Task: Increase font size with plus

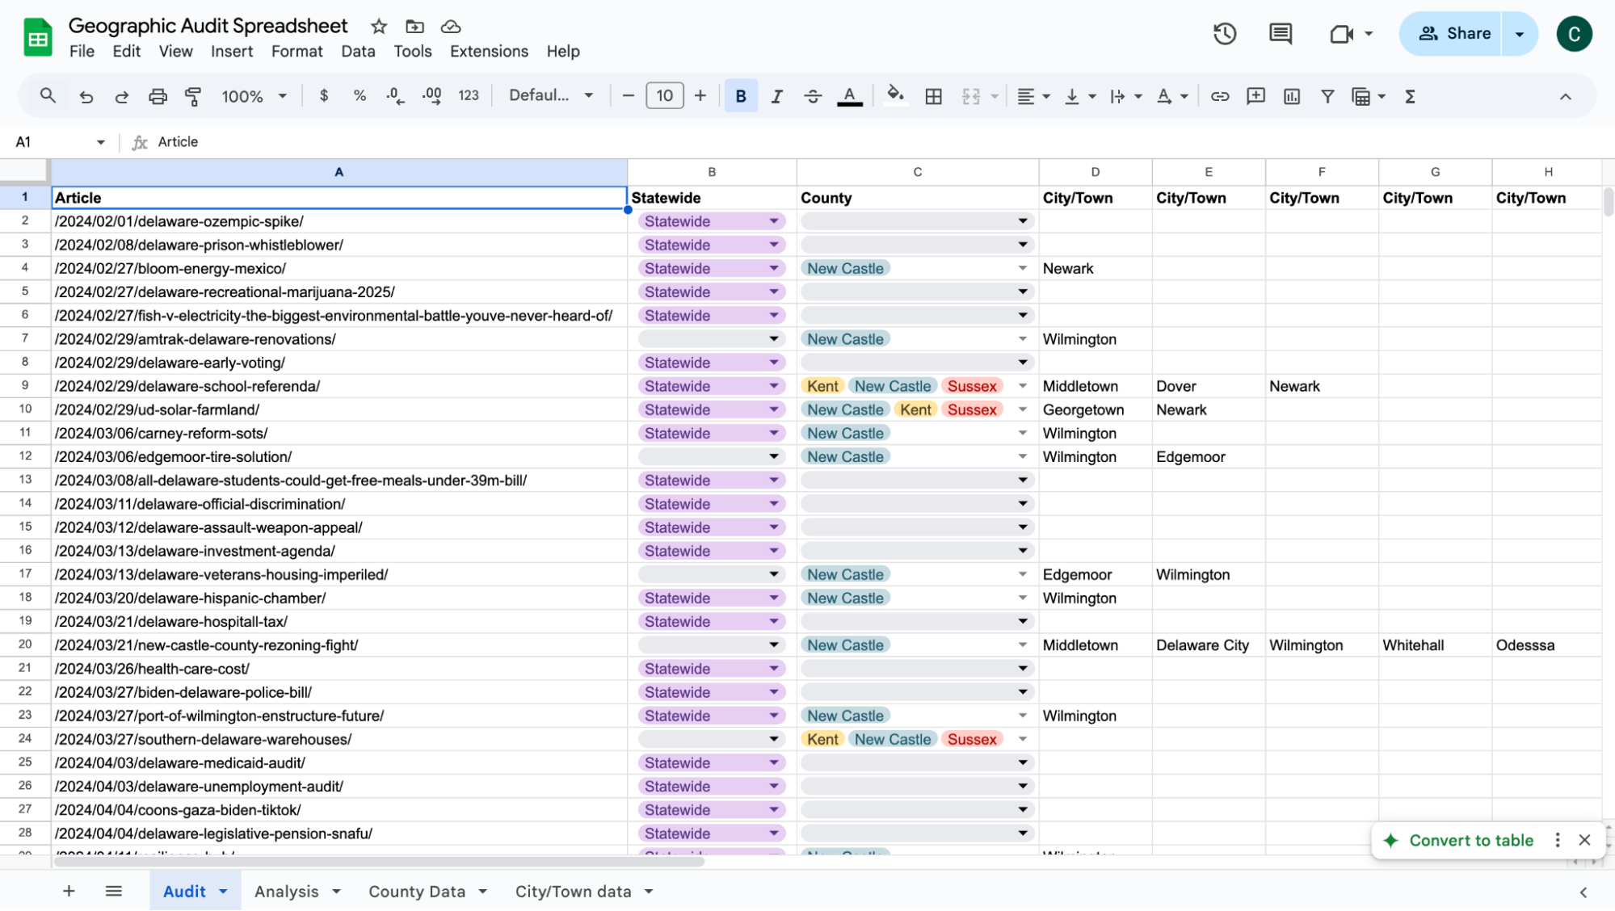Action: (x=700, y=96)
